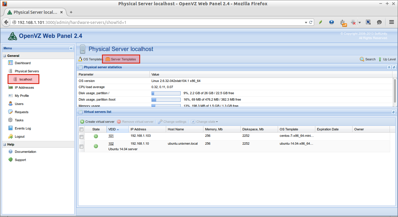Click the /boot partition usage bar
Screen dimensions: 398x217
166,99
